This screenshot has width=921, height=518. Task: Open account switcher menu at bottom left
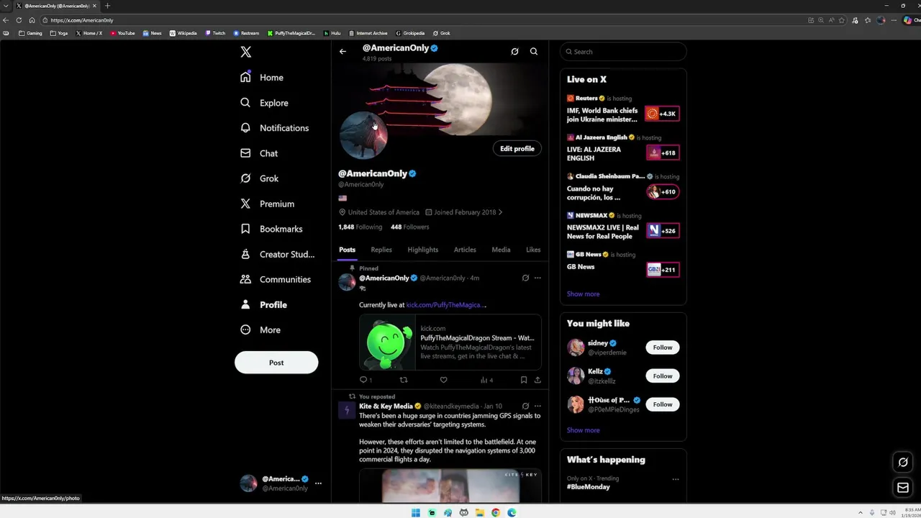281,483
